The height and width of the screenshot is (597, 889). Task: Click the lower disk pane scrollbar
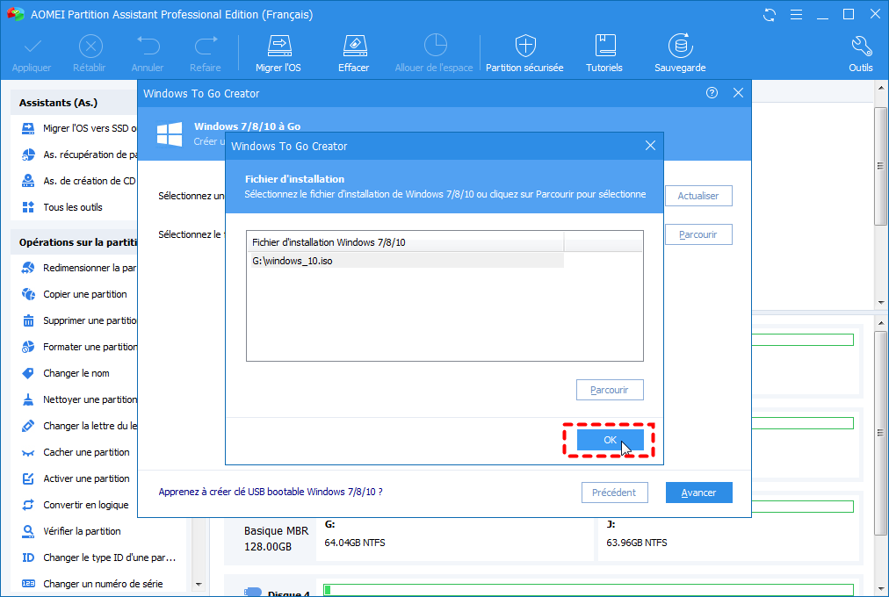(x=880, y=433)
